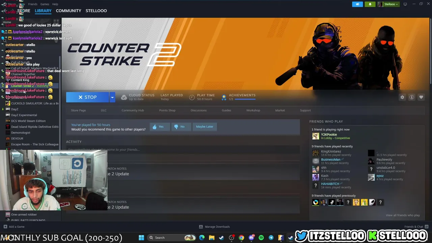432x243 pixels.
Task: Click the achievements ribbon icon
Action: pyautogui.click(x=224, y=97)
